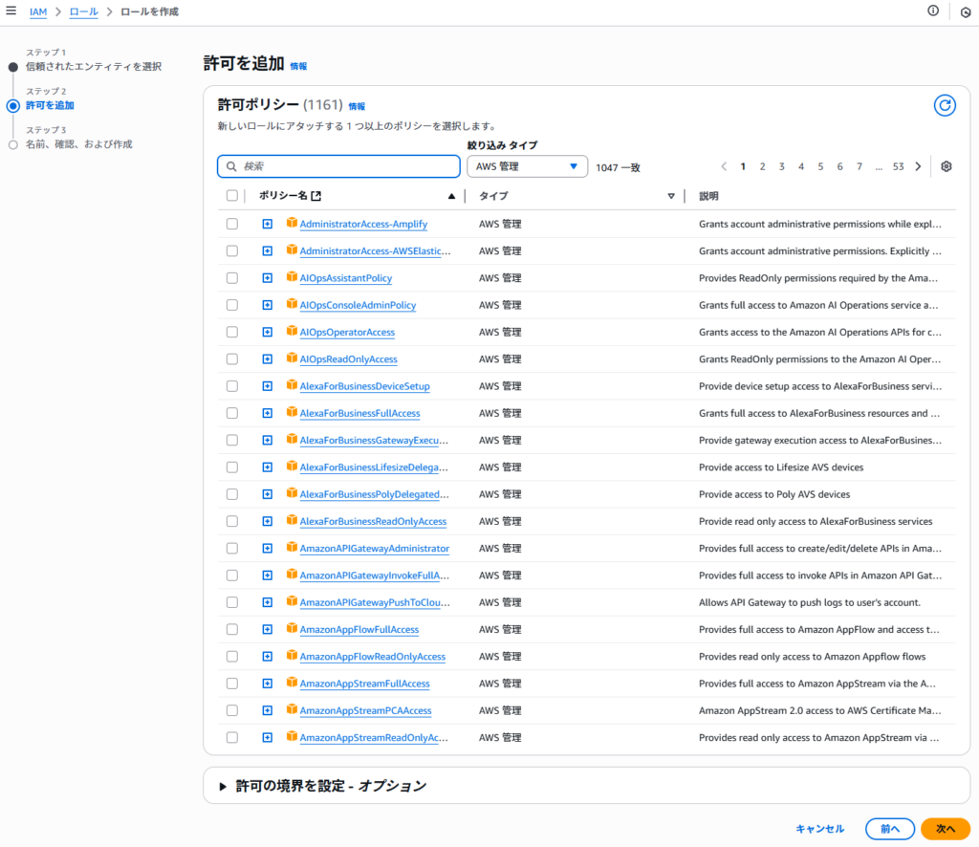Open ステップ 1 信頼されたエンティティを選択
This screenshot has height=847, width=979.
tap(94, 67)
